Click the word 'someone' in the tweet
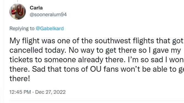 coord(60,60)
